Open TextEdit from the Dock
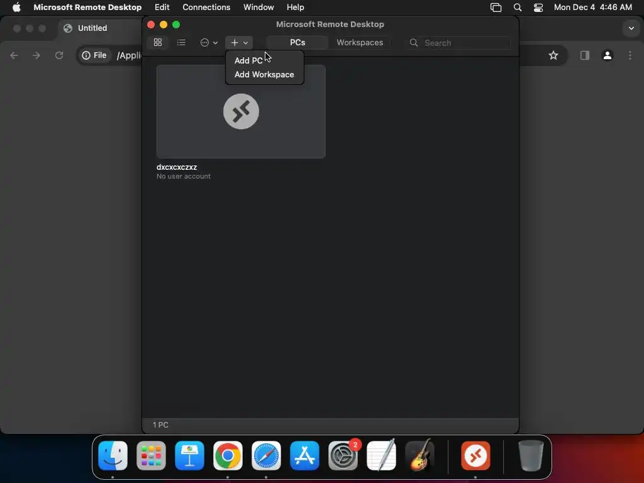The image size is (644, 483). (381, 455)
